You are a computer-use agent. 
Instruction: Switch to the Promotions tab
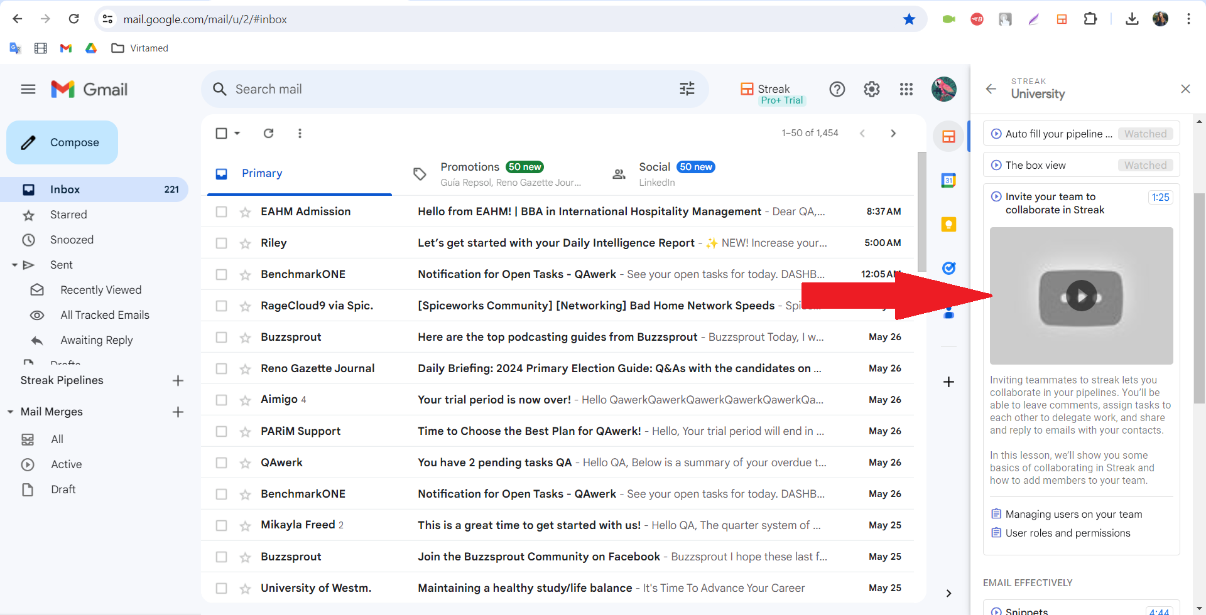click(x=497, y=174)
